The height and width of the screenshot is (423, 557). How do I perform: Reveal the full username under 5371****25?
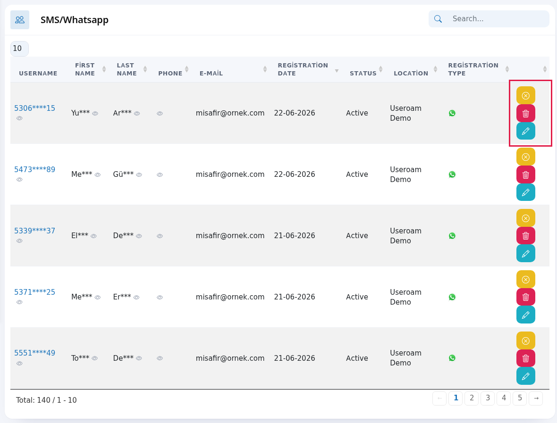(19, 302)
